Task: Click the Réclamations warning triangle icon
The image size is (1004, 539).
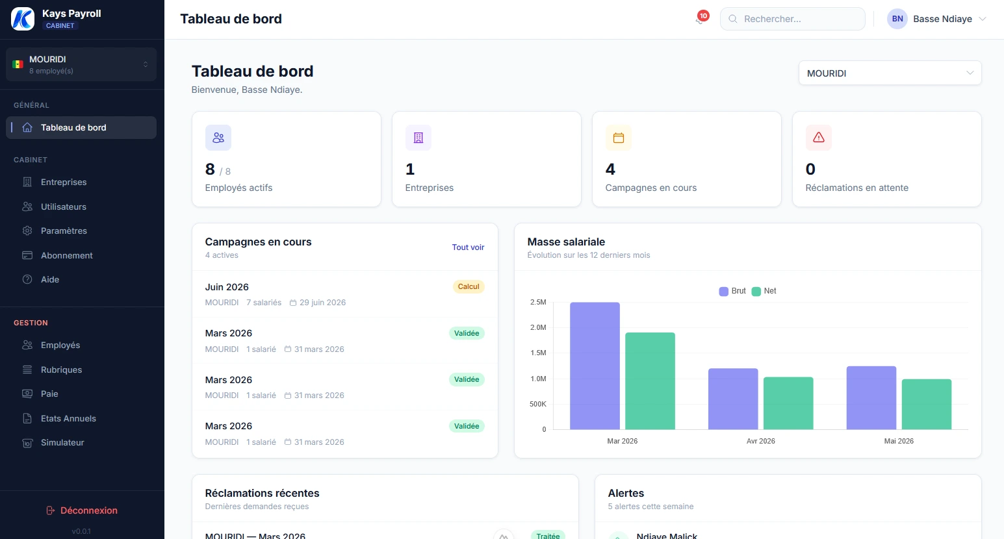Action: 819,138
